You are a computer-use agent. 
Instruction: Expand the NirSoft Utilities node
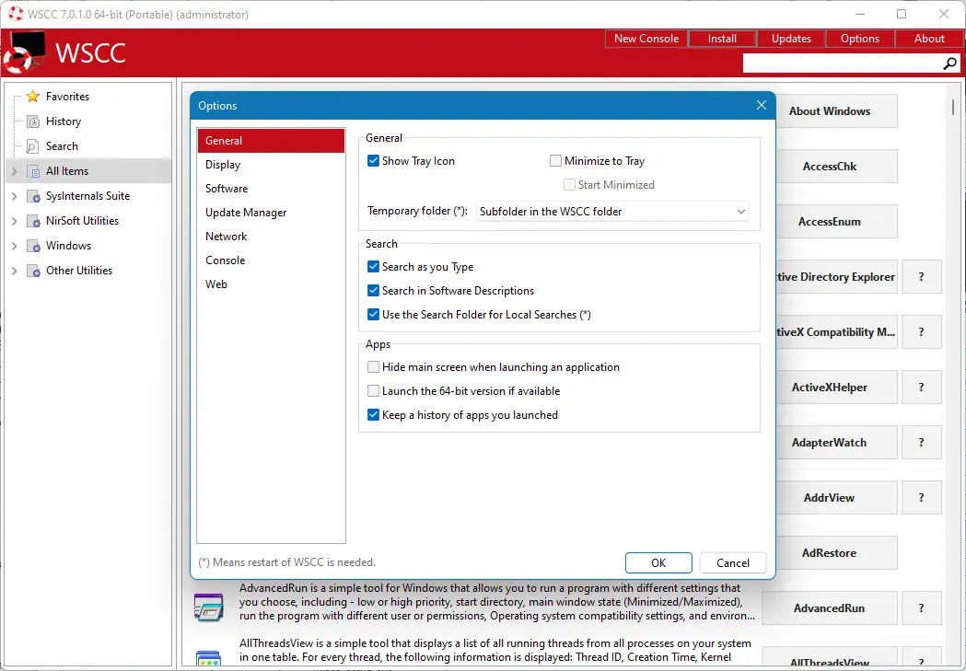[14, 221]
